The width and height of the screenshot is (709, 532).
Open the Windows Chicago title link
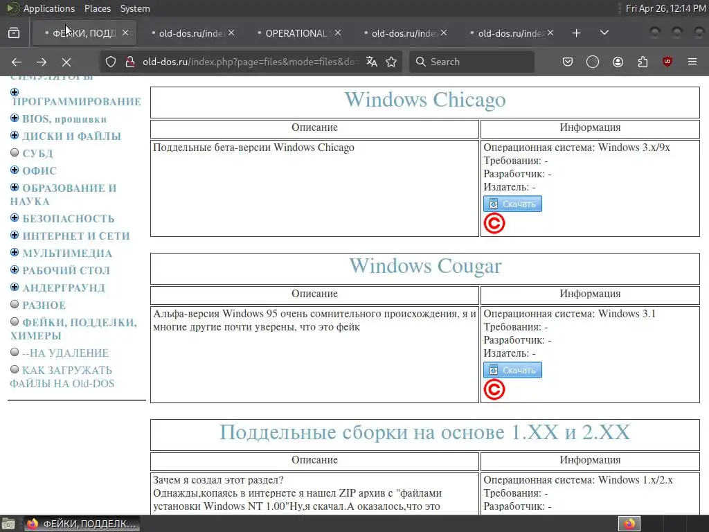425,100
